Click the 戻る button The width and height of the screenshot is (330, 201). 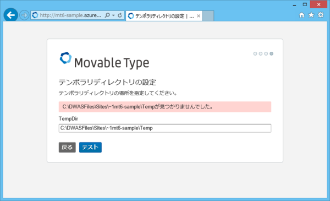pyautogui.click(x=67, y=147)
